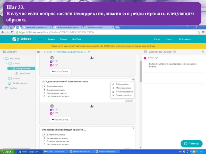This screenshot has width=206, height=154.
Task: Open the Live View tab
Action: click(76, 39)
